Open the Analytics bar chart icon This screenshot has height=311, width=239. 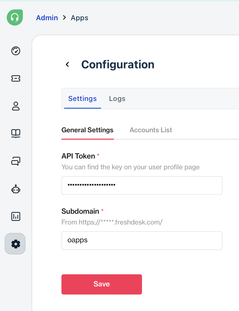pyautogui.click(x=16, y=216)
